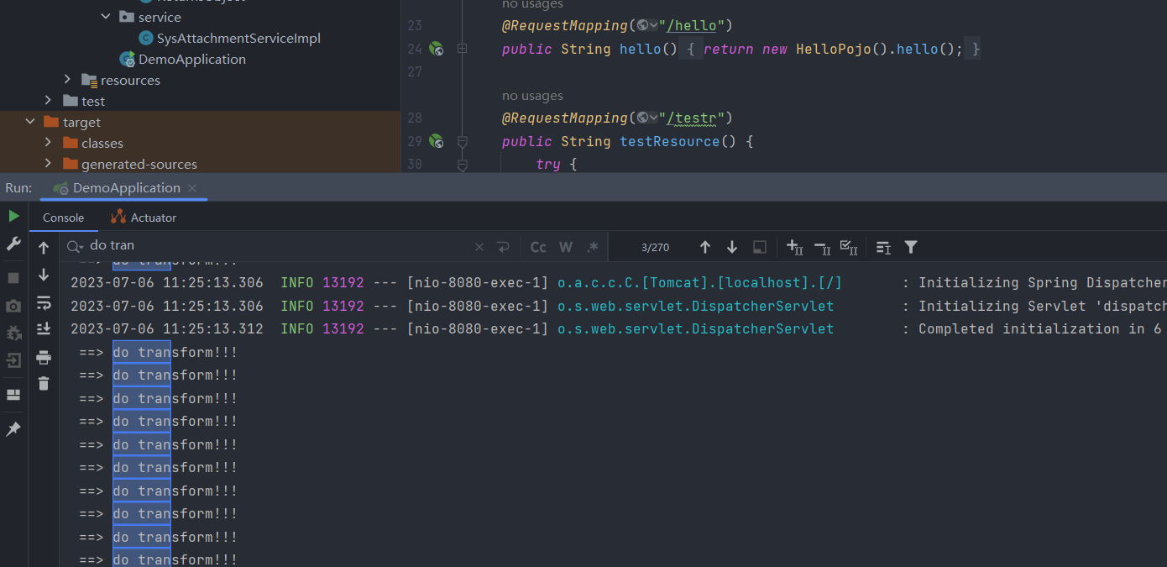Click the thread dump camera icon

[x=13, y=306]
